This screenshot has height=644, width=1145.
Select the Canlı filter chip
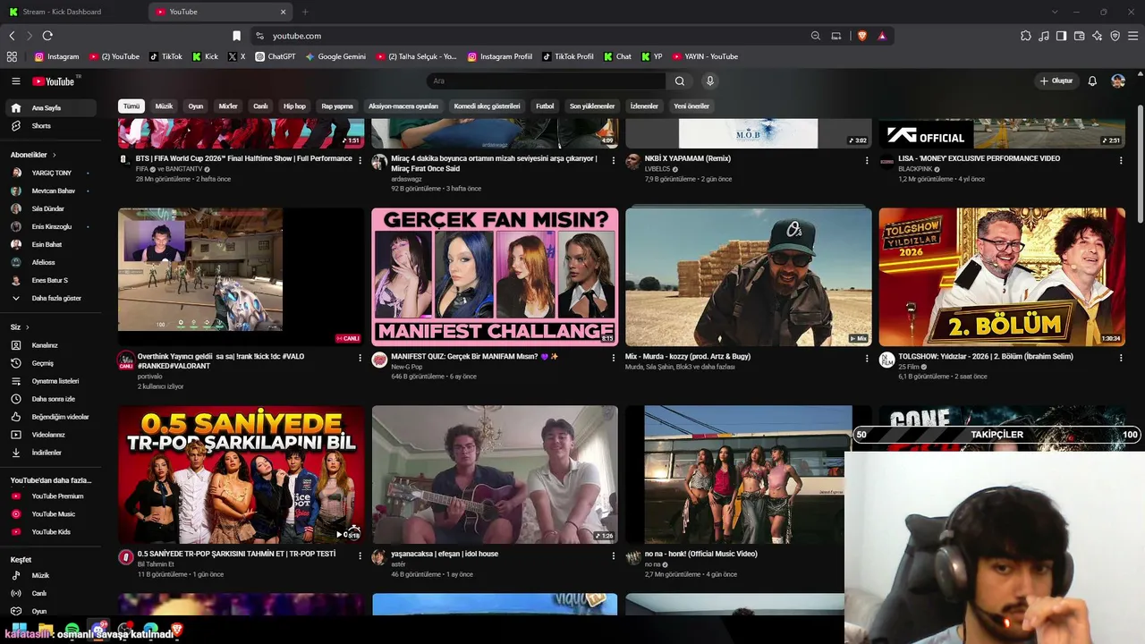pyautogui.click(x=260, y=106)
